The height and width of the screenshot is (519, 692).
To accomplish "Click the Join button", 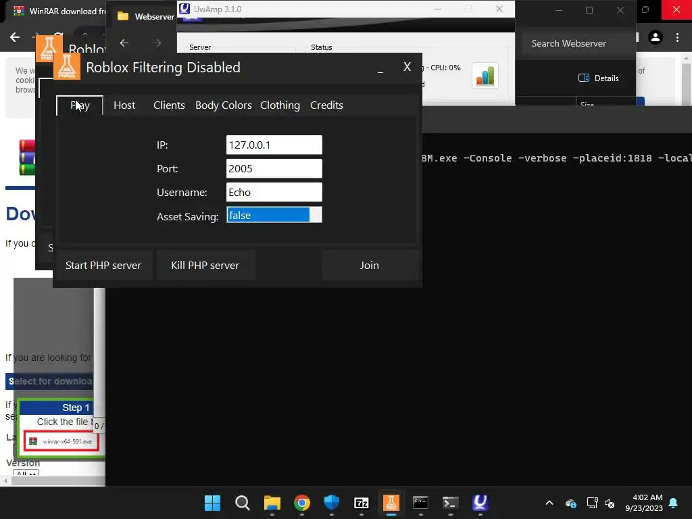I will [370, 265].
